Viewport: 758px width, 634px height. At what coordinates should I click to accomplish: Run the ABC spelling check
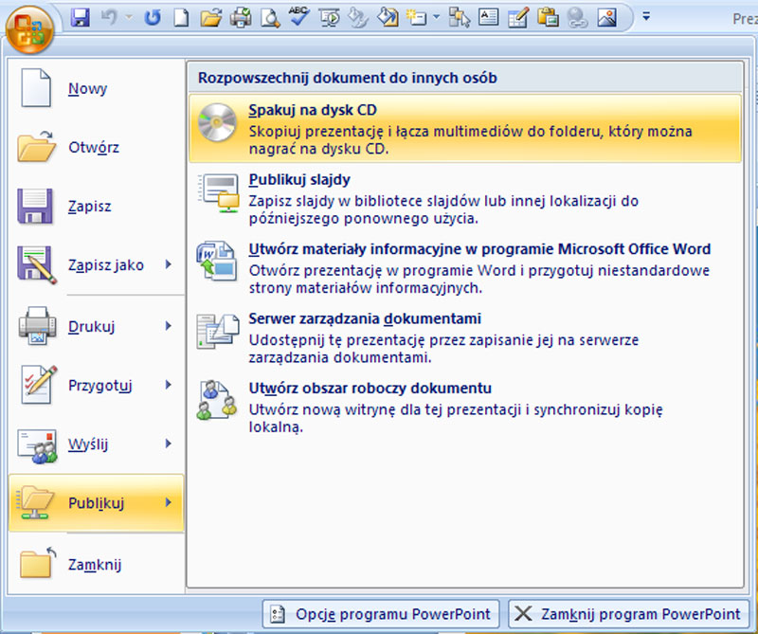pyautogui.click(x=299, y=17)
